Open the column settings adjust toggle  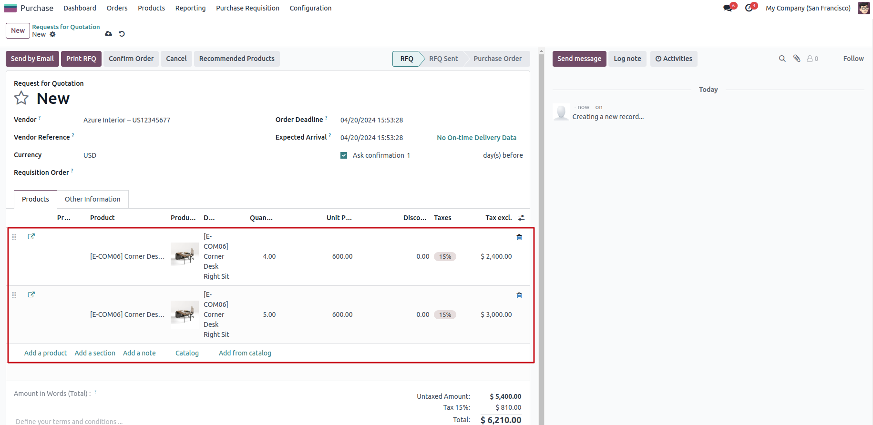click(x=521, y=218)
